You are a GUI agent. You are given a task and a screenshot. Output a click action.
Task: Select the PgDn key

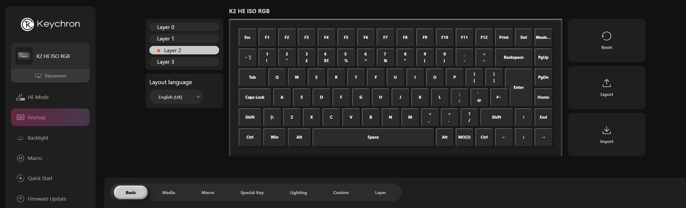(x=543, y=77)
